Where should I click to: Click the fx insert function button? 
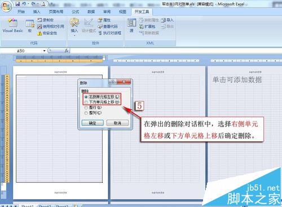pos(67,51)
